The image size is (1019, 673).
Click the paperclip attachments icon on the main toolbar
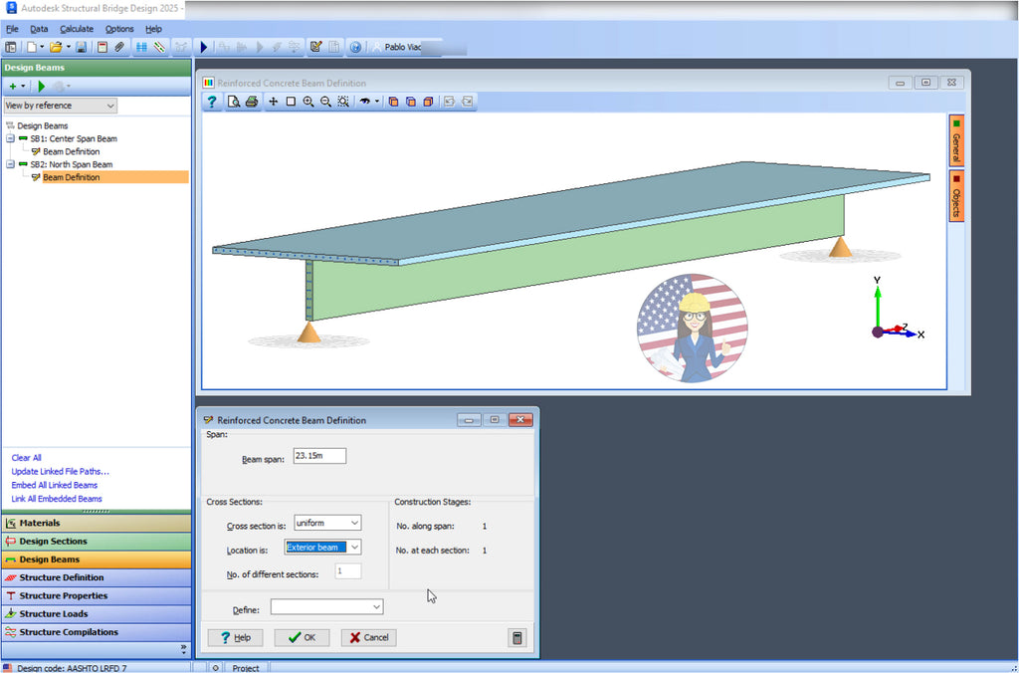(118, 47)
